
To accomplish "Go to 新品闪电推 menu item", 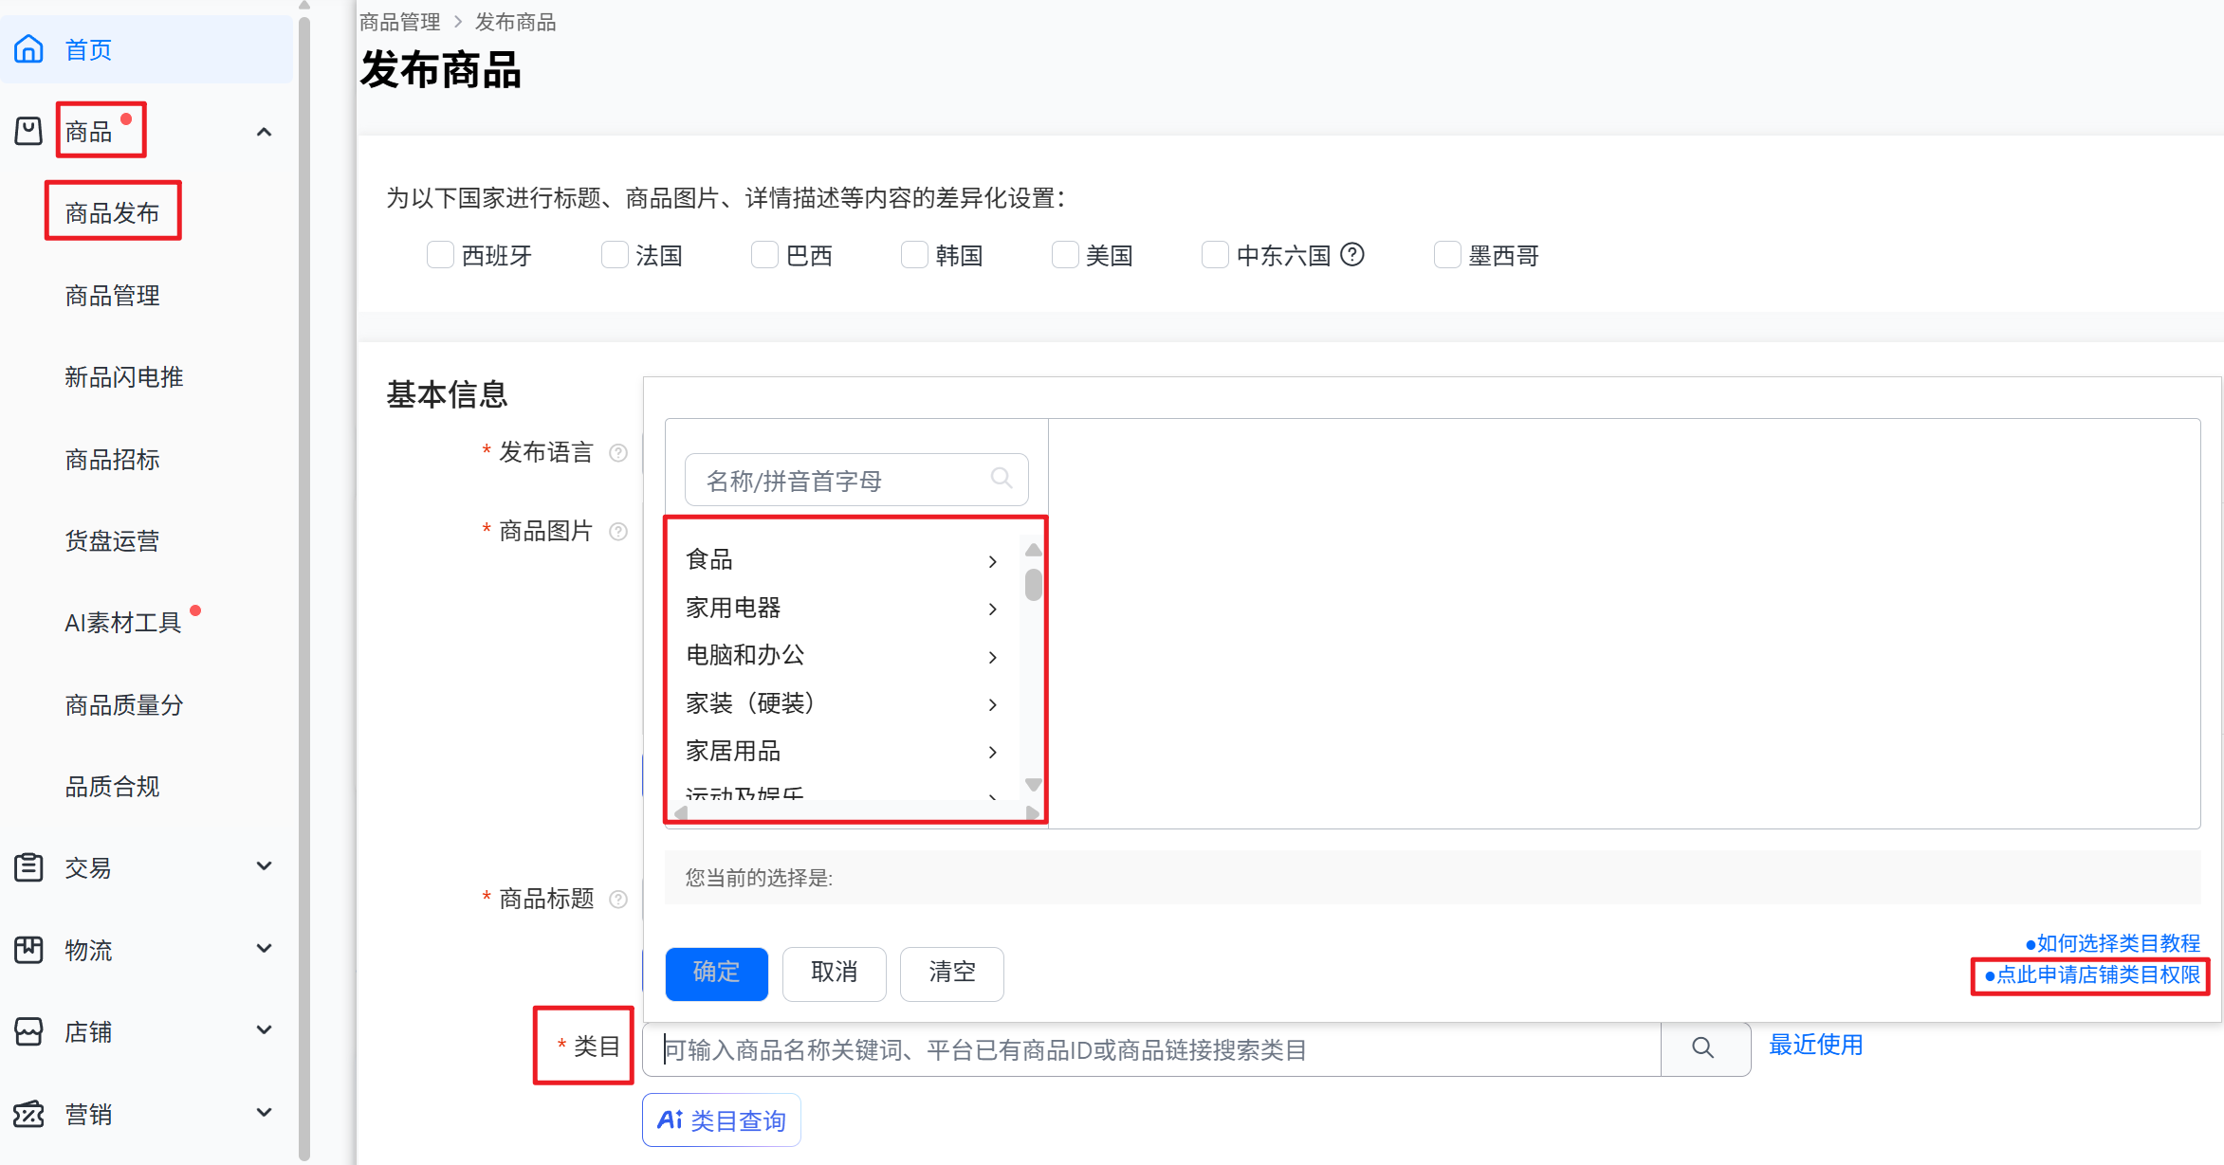I will 123,377.
